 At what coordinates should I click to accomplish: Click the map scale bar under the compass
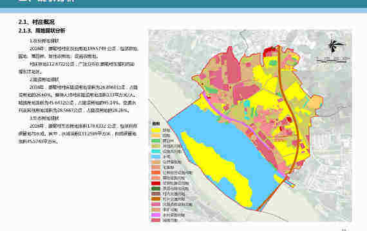coord(332,60)
